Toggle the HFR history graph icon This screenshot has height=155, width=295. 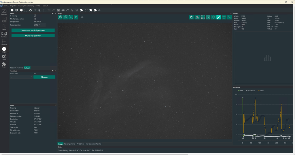click(x=67, y=10)
